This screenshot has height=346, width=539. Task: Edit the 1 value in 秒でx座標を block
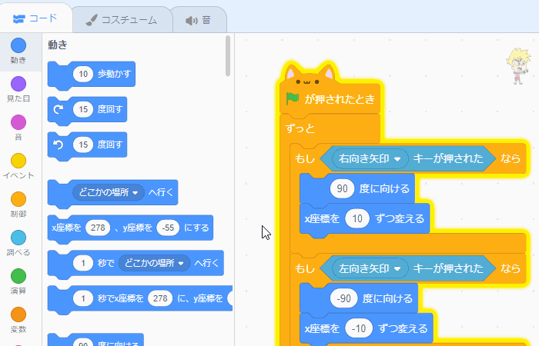(83, 298)
